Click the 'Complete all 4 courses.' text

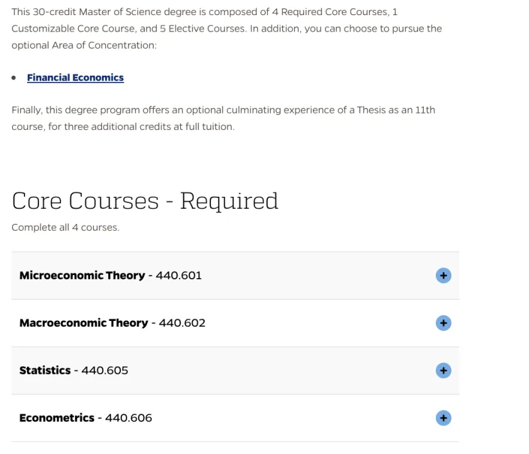coord(65,228)
